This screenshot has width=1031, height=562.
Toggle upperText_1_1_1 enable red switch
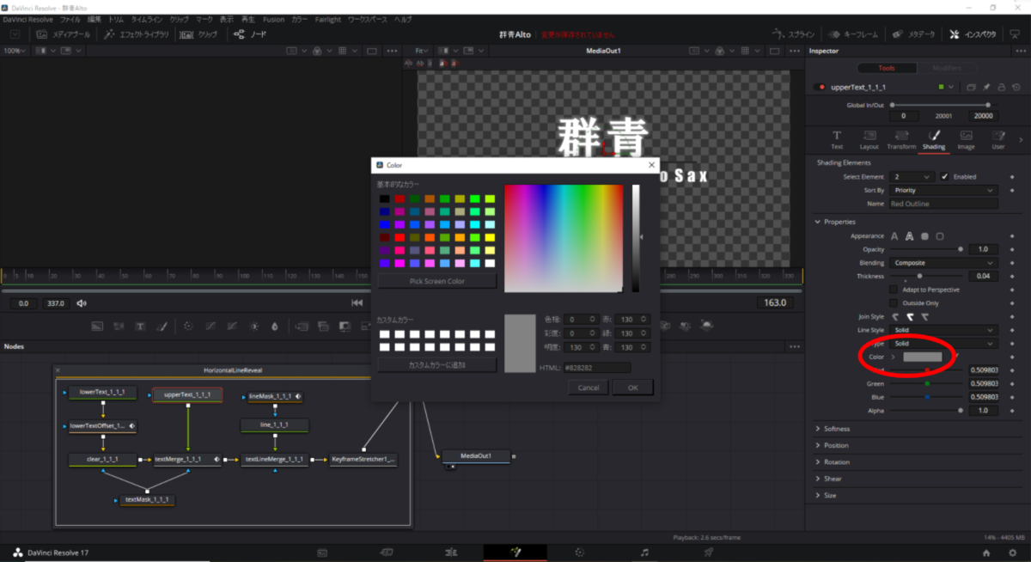tap(821, 87)
